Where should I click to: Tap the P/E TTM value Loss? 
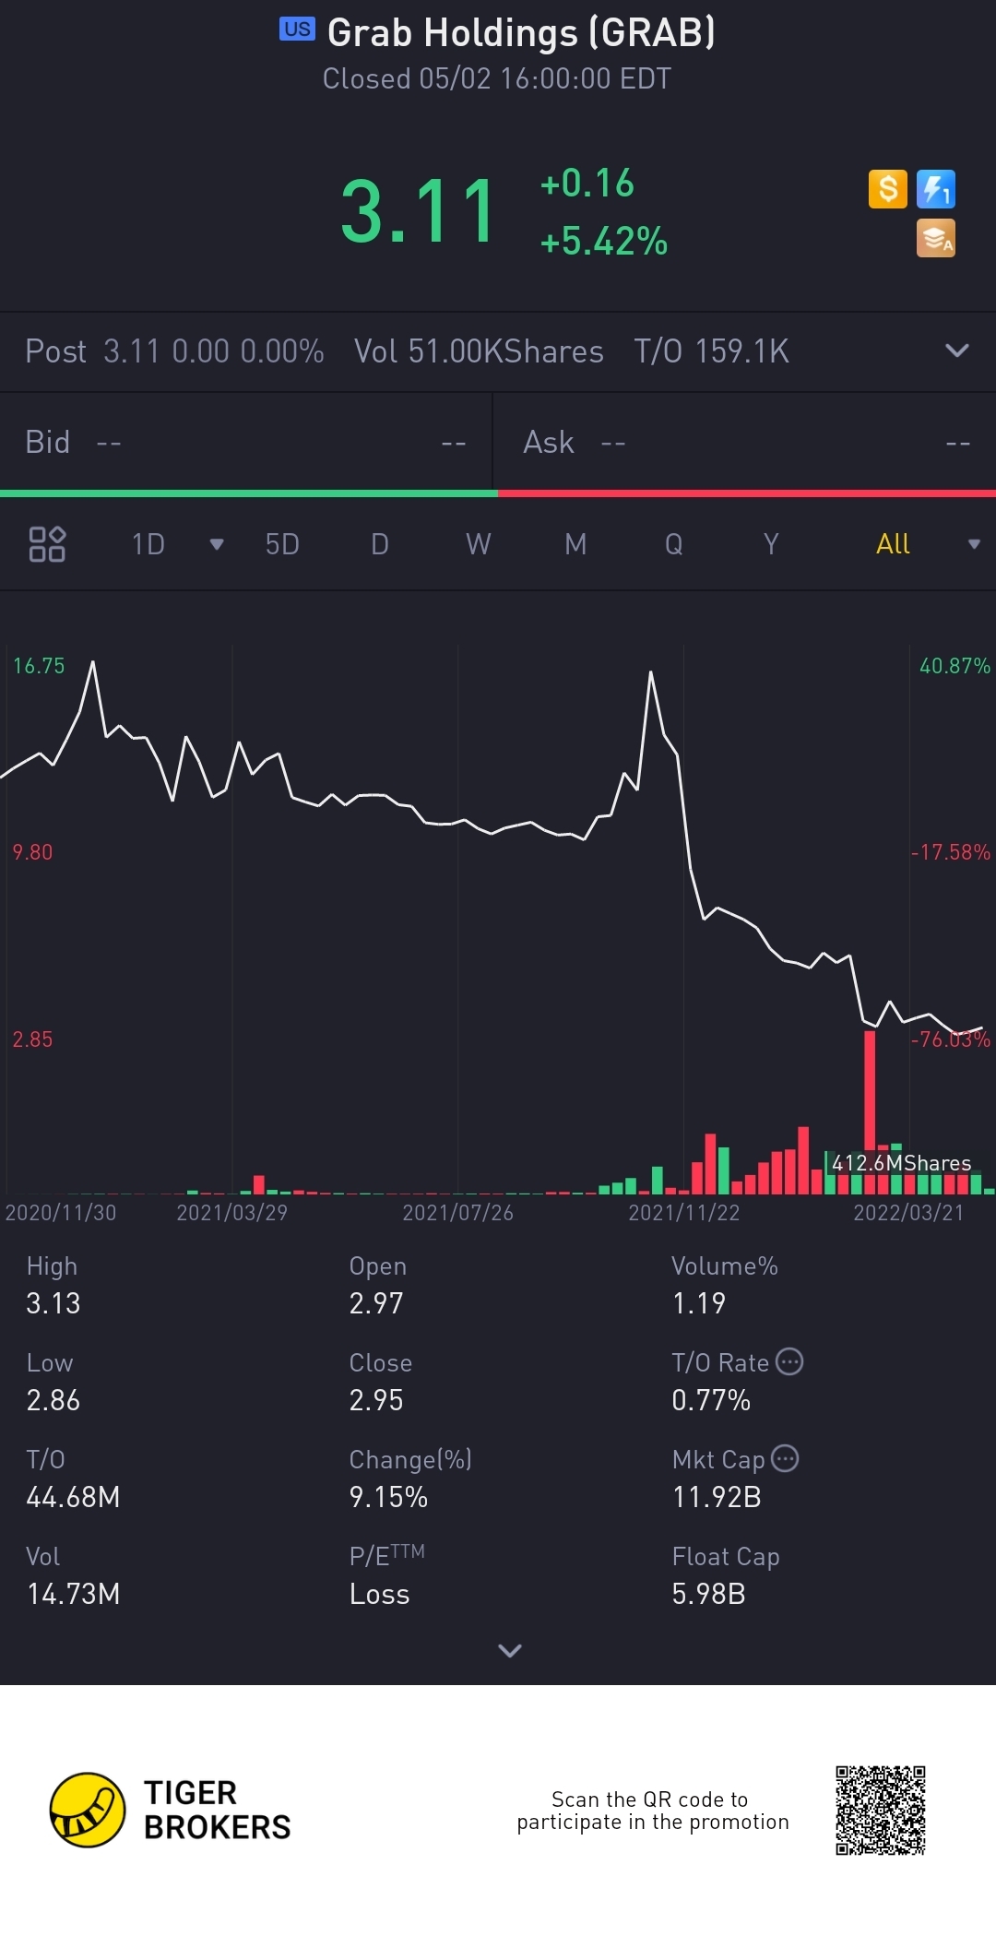tap(379, 1594)
